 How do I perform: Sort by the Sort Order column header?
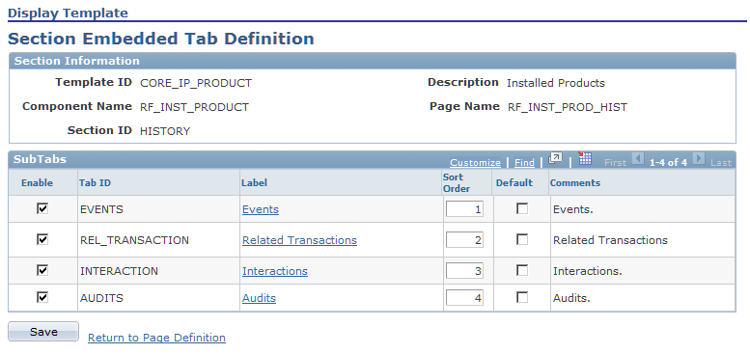457,182
